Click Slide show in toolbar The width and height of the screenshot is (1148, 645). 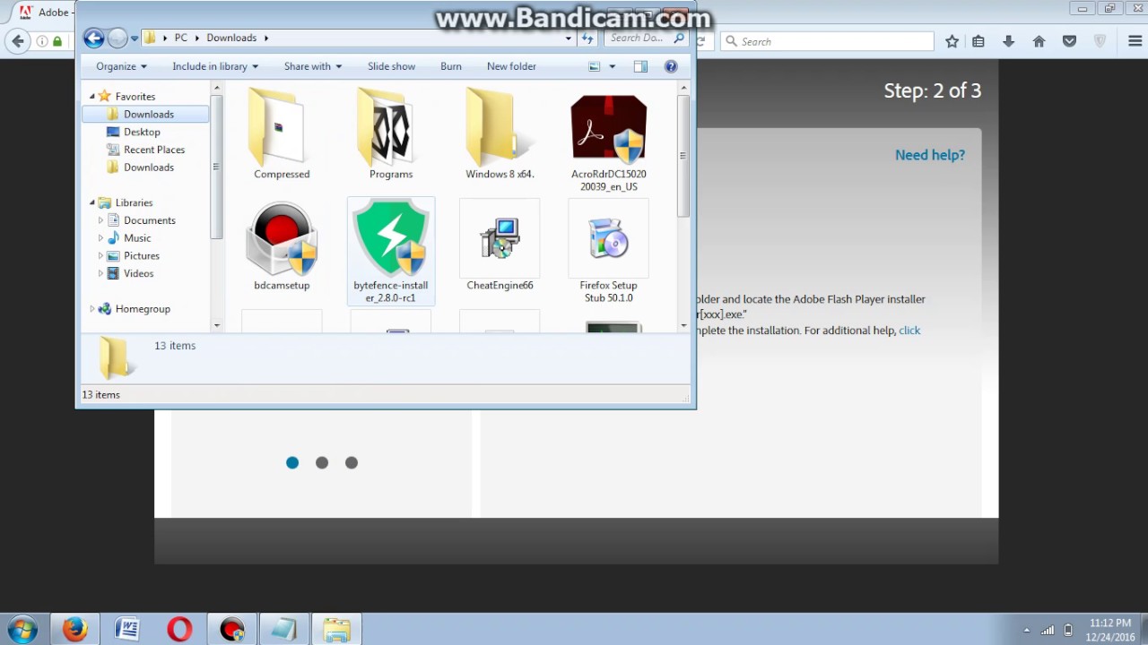(x=391, y=66)
